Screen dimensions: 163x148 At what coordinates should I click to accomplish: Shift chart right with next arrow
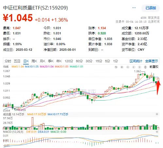139,67
